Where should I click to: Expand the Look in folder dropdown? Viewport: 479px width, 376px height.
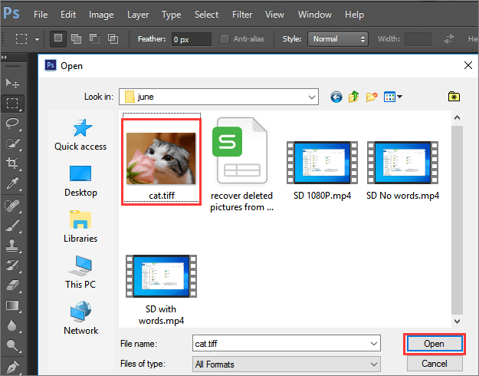coord(311,97)
